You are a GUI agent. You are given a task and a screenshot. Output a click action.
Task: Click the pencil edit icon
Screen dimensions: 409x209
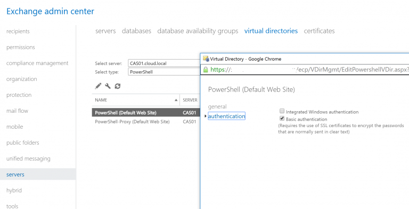tap(98, 86)
